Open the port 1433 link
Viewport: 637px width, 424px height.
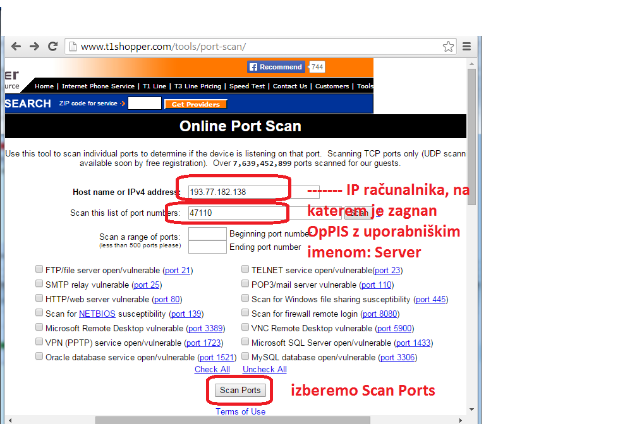click(413, 343)
